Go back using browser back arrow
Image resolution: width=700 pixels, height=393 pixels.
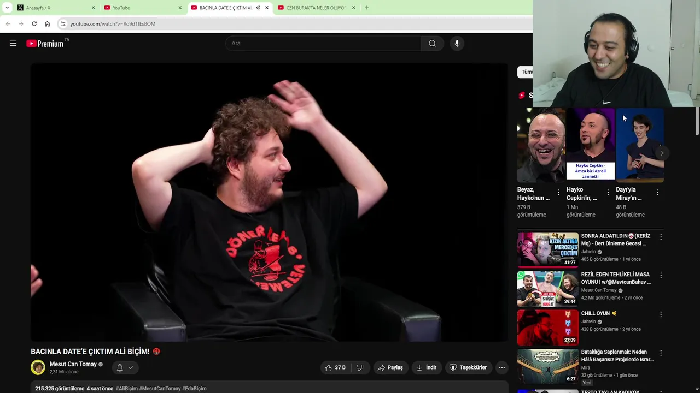(x=8, y=24)
